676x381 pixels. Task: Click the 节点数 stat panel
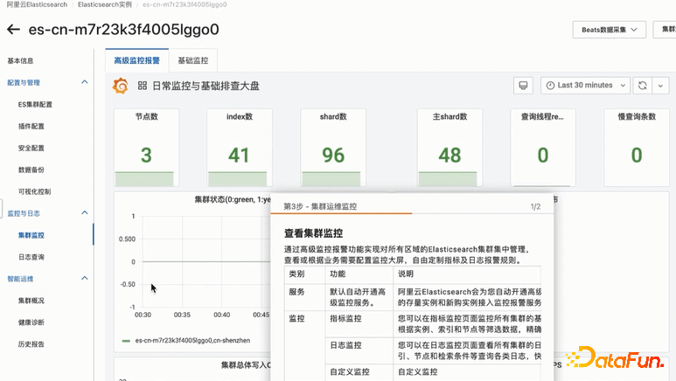pos(147,148)
